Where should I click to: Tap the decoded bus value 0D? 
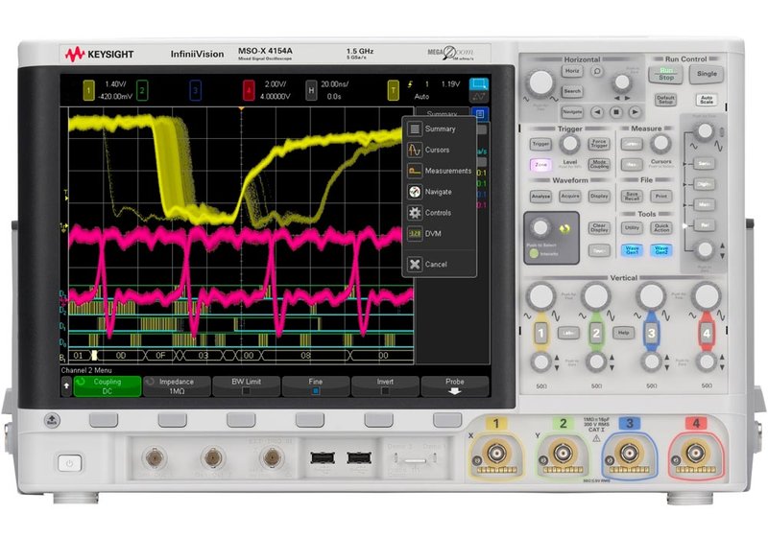pyautogui.click(x=121, y=356)
